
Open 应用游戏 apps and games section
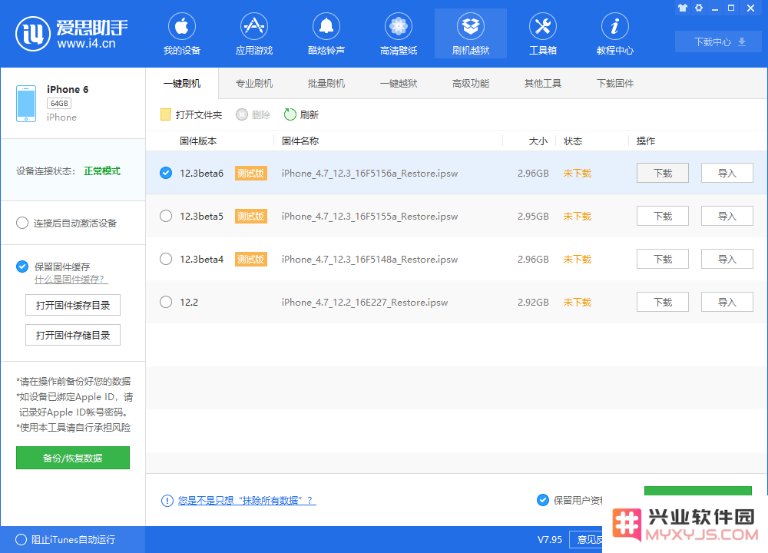pyautogui.click(x=253, y=34)
